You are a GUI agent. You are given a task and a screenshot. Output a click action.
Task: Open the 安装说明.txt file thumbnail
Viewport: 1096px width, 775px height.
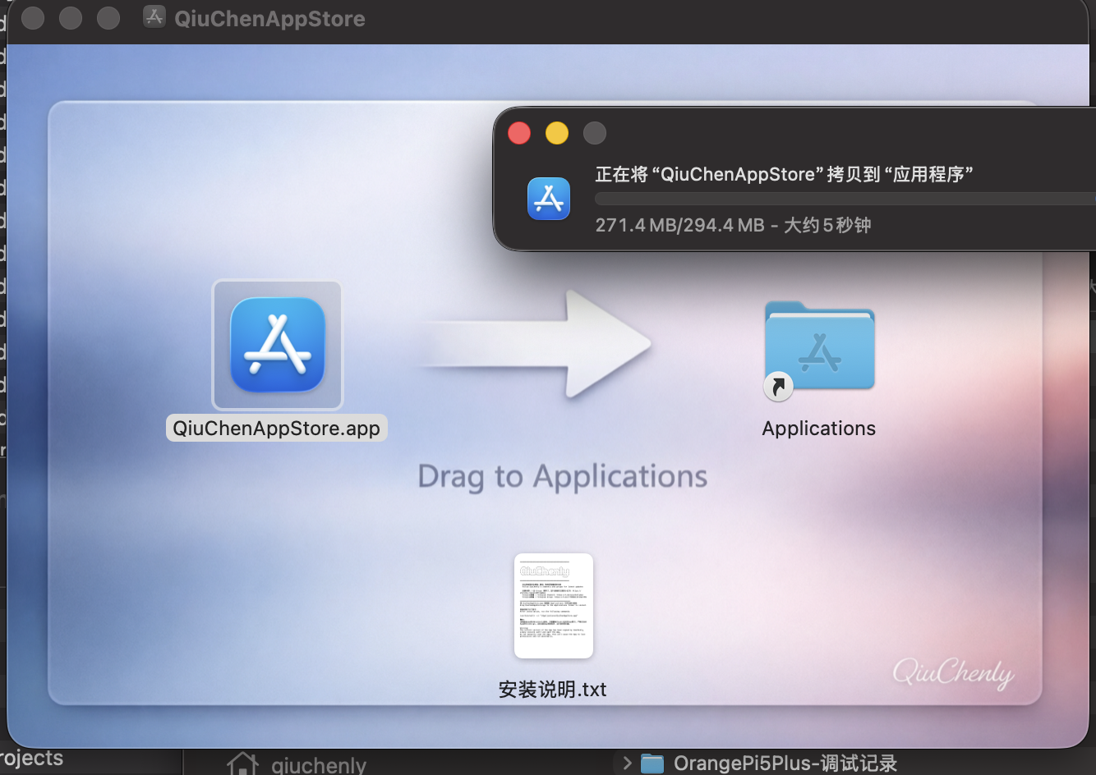553,606
